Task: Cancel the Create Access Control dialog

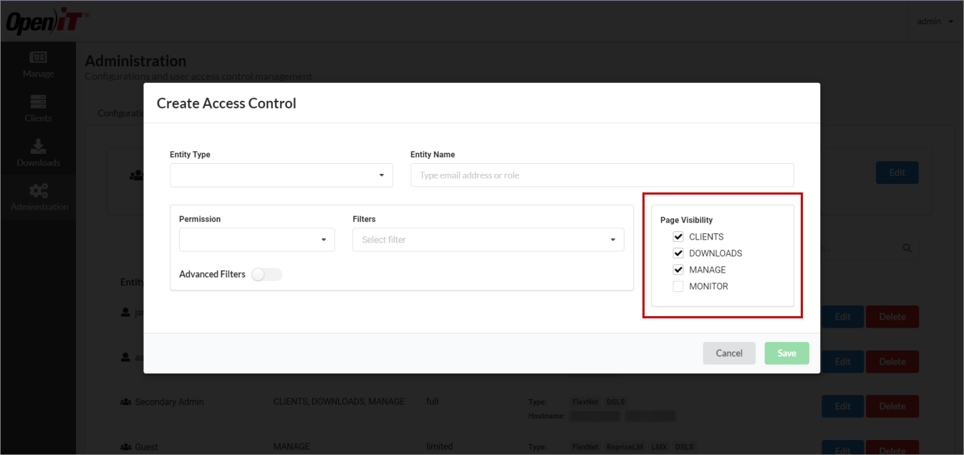Action: point(729,353)
